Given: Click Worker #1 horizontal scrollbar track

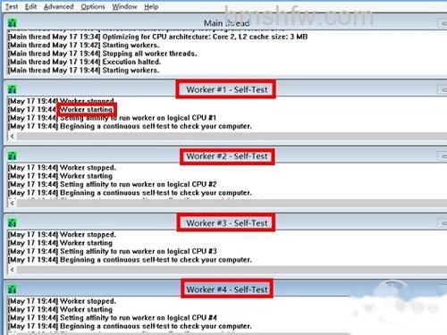Looking at the screenshot, I should pyautogui.click(x=232, y=137).
